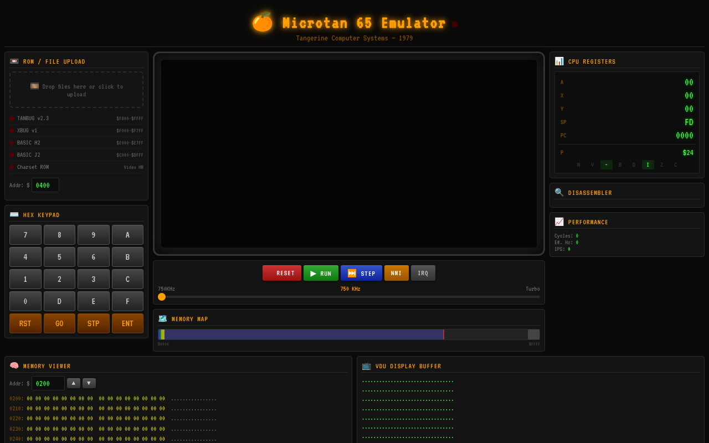Click the up arrow stepper in Memory Viewer
The width and height of the screenshot is (709, 443).
(74, 383)
